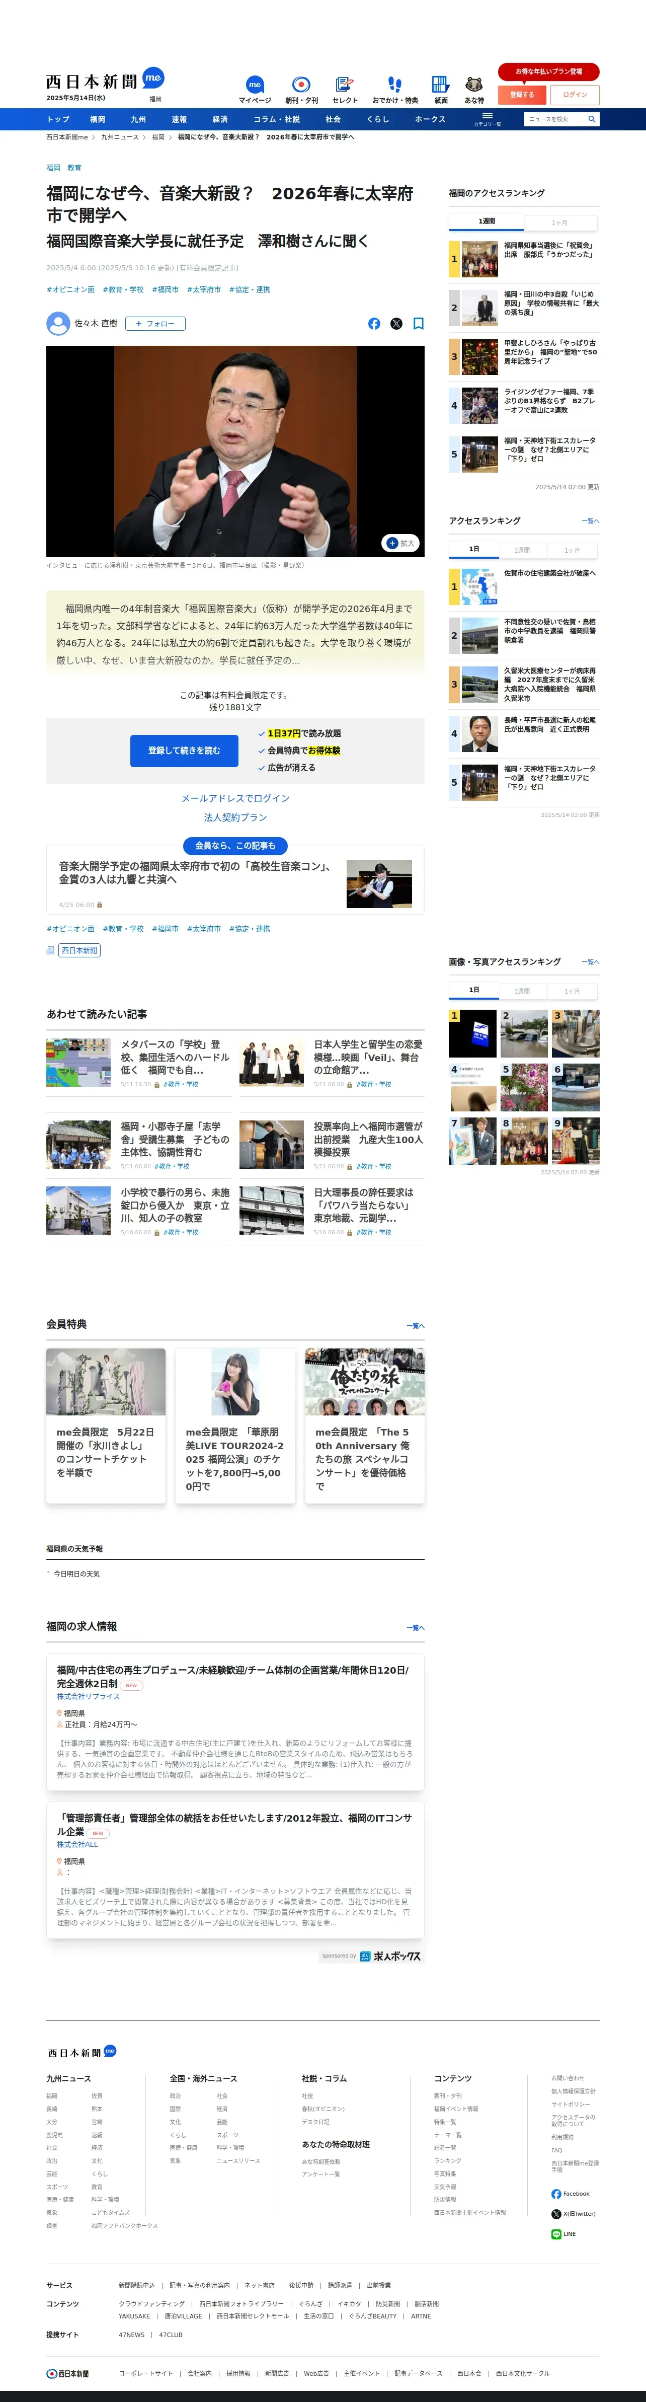Bookmark this article

(x=419, y=324)
